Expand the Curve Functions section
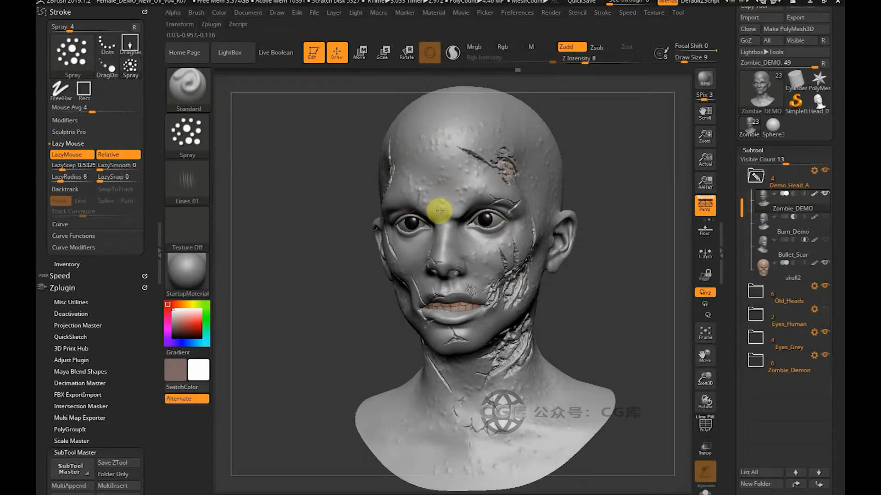Screen dimensions: 881x495 click(73, 236)
